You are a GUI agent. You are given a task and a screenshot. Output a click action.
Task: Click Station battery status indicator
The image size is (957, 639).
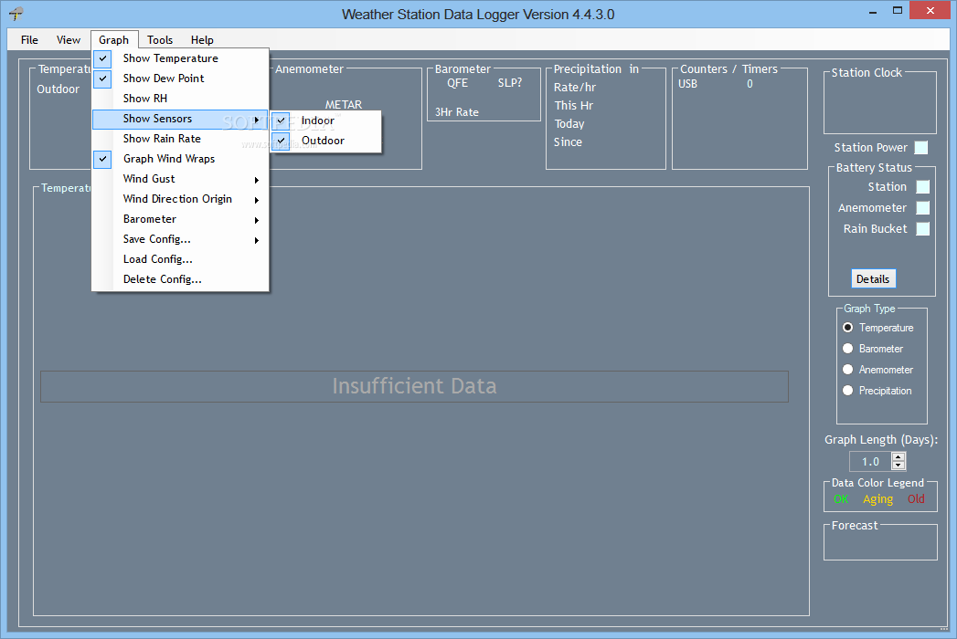(923, 187)
